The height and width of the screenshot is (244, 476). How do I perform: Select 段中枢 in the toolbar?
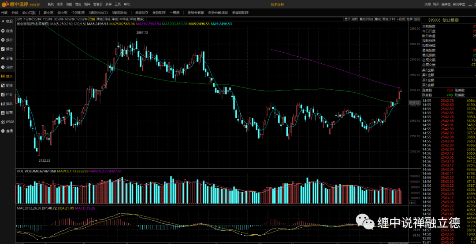(62, 13)
